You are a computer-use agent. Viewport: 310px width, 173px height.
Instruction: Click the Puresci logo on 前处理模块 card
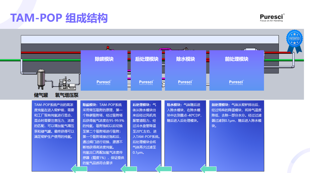click(x=236, y=82)
